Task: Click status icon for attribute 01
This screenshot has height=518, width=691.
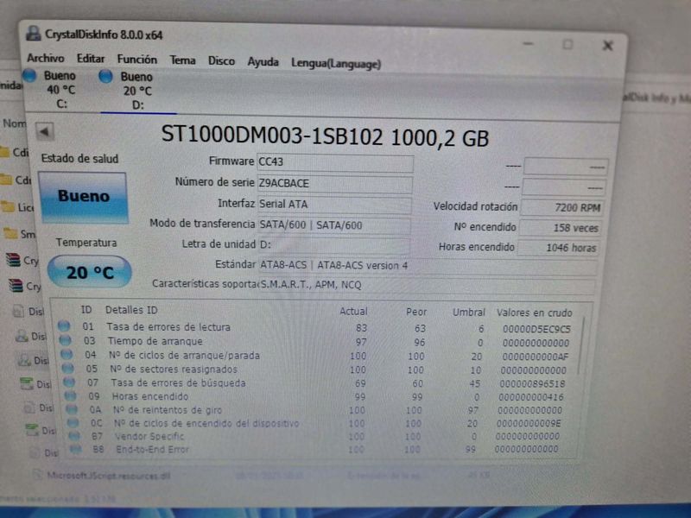Action: [64, 326]
